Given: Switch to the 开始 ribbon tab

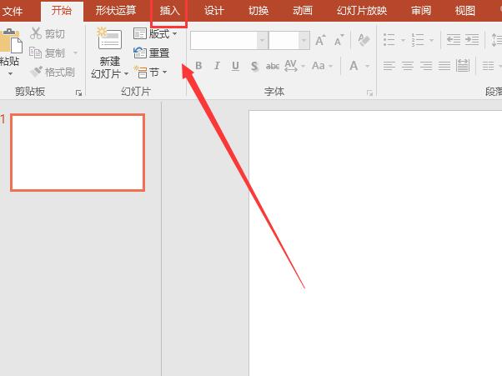Looking at the screenshot, I should [x=62, y=11].
